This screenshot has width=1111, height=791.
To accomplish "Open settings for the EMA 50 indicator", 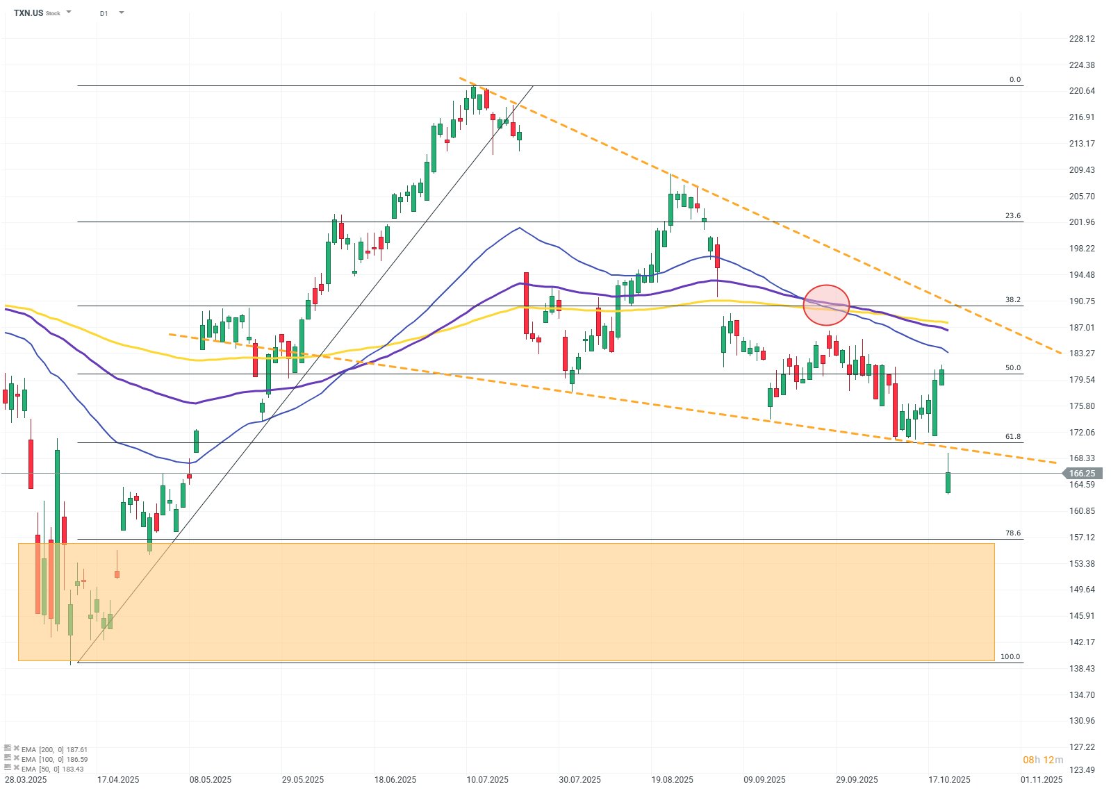I will tap(8, 768).
